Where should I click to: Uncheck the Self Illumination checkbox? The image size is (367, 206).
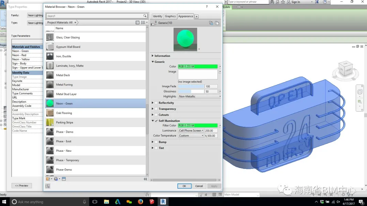pos(156,121)
